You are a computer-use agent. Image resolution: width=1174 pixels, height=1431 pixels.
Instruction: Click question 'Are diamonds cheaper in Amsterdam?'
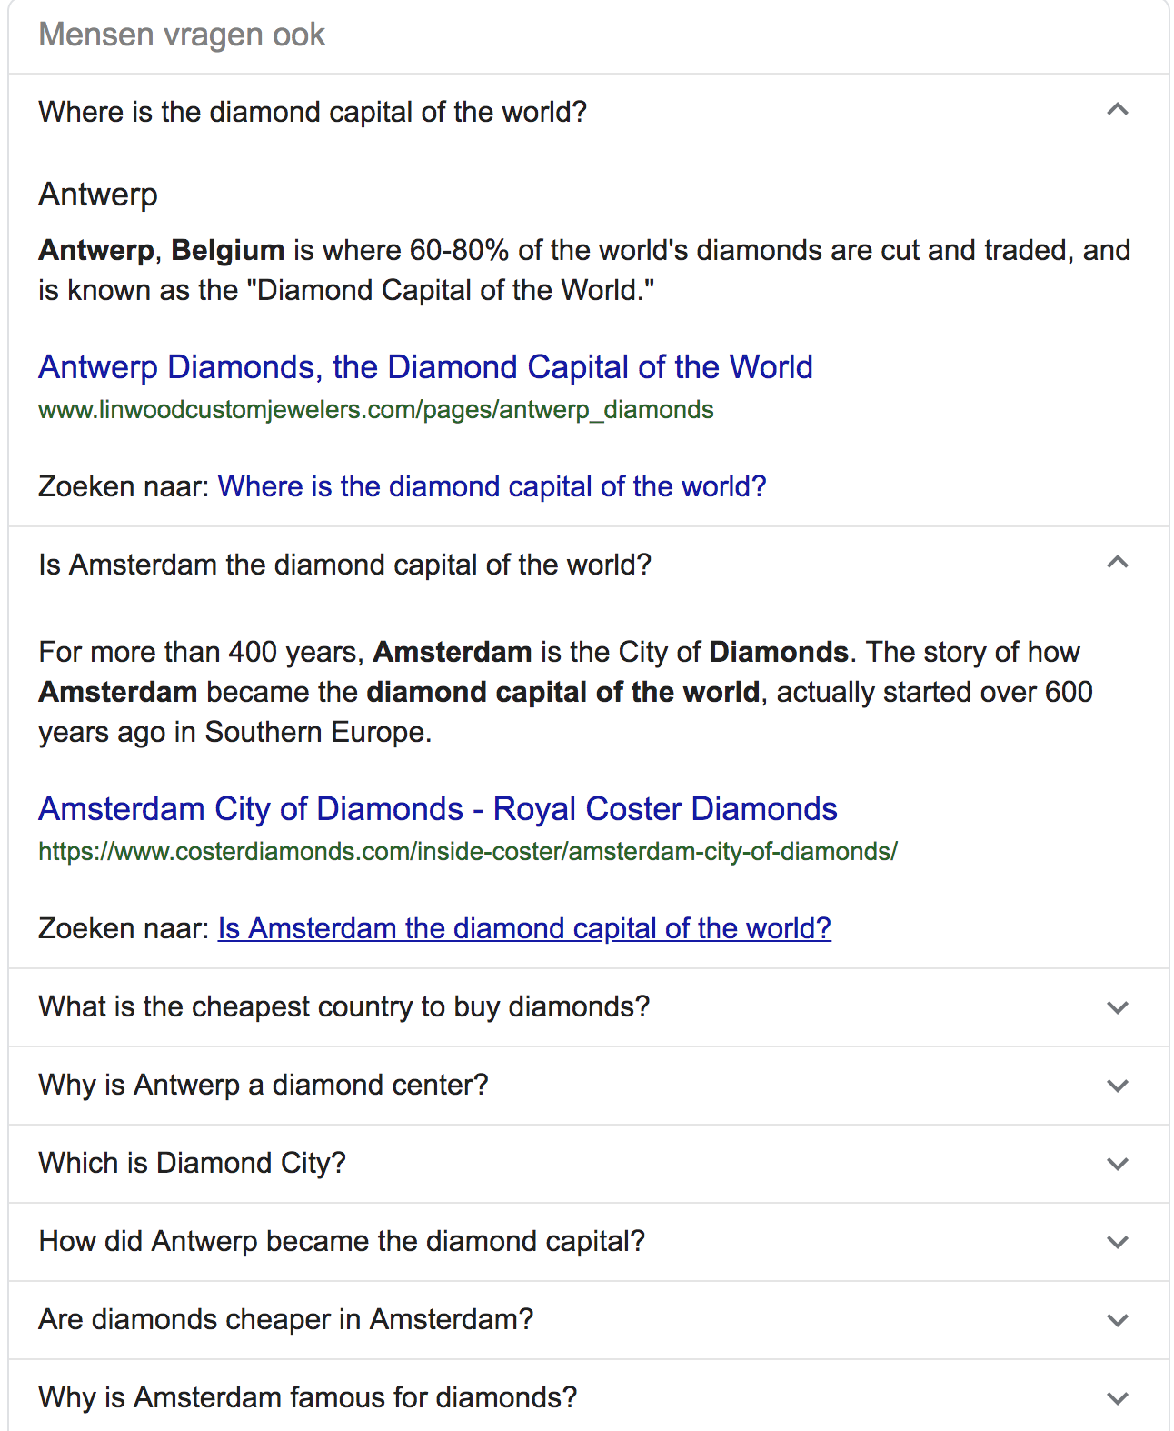(x=286, y=1320)
